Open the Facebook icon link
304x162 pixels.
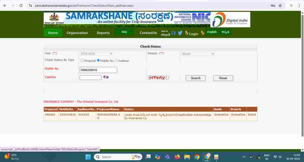173,33
